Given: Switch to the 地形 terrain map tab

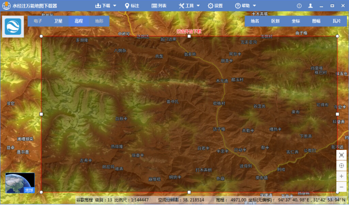Looking at the screenshot, I should click(x=99, y=21).
